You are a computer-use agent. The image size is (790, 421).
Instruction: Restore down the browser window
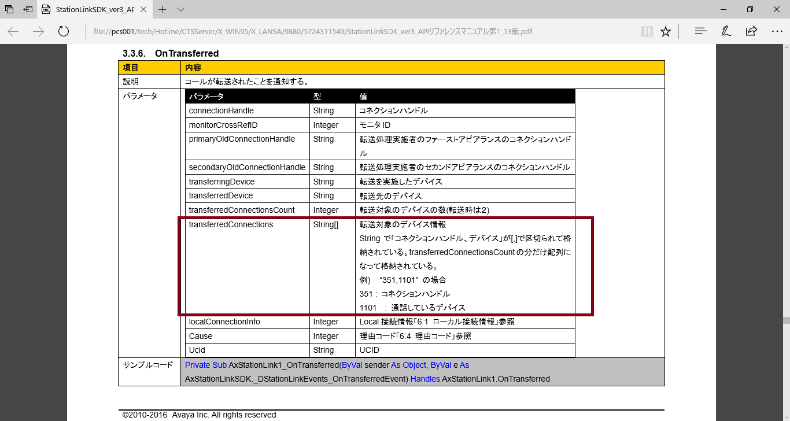(750, 9)
